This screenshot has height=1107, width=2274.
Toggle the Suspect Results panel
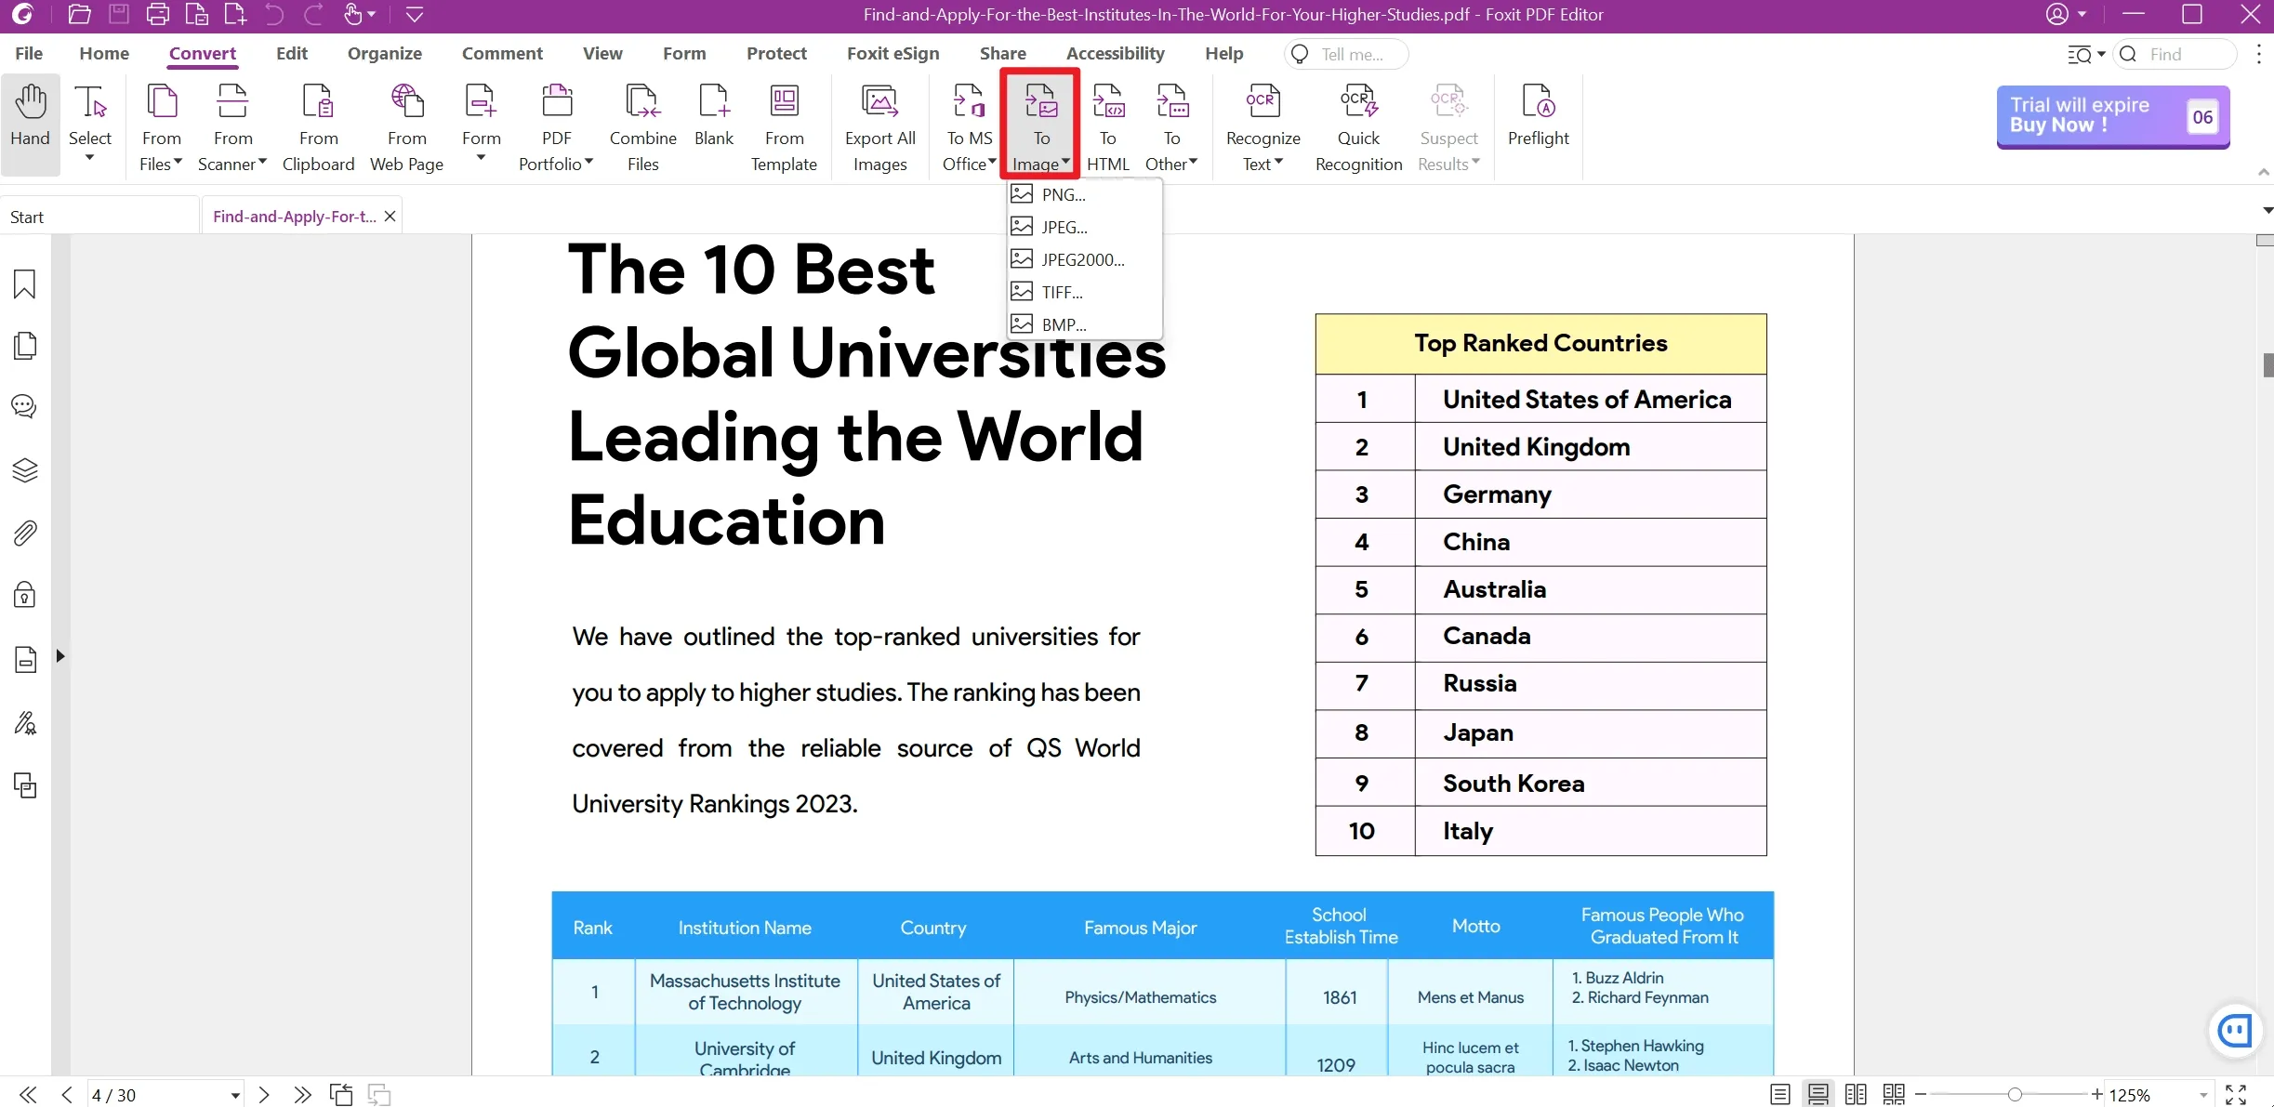tap(1448, 127)
